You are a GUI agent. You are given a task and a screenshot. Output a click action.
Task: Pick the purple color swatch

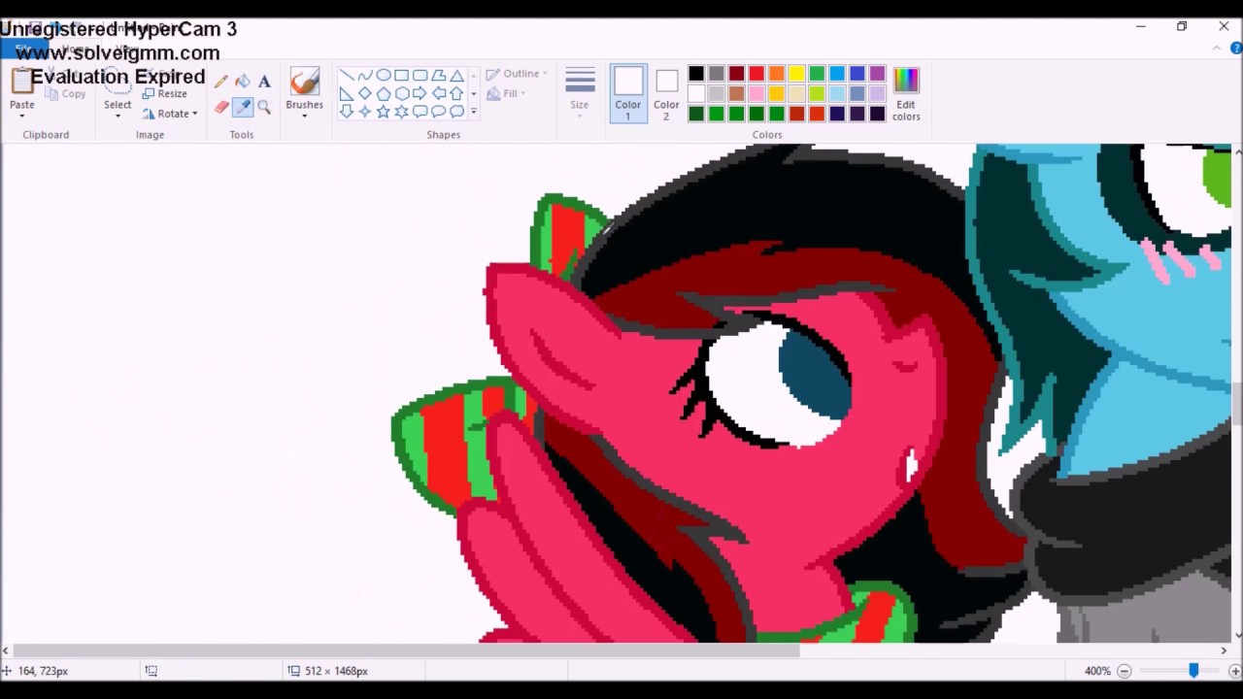point(878,74)
